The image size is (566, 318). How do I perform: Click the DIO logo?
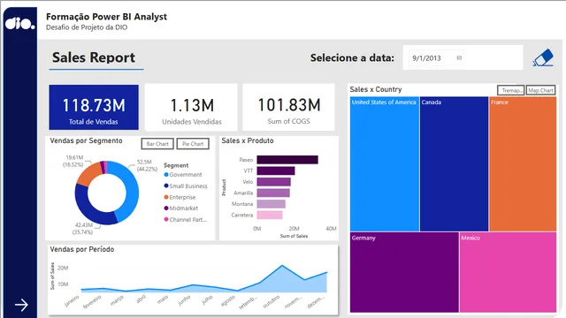coord(19,24)
